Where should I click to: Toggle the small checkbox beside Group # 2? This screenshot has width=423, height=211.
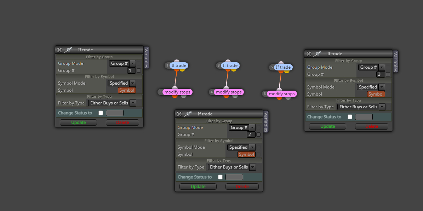[x=258, y=135]
